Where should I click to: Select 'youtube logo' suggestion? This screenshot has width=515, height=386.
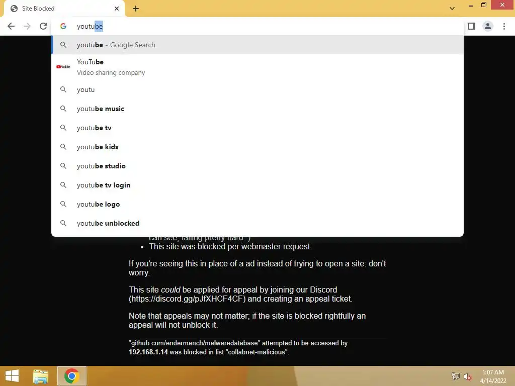[257, 204]
